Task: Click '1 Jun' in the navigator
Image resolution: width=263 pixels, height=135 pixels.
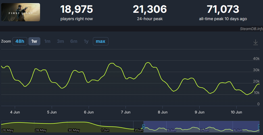Action: (x=105, y=130)
